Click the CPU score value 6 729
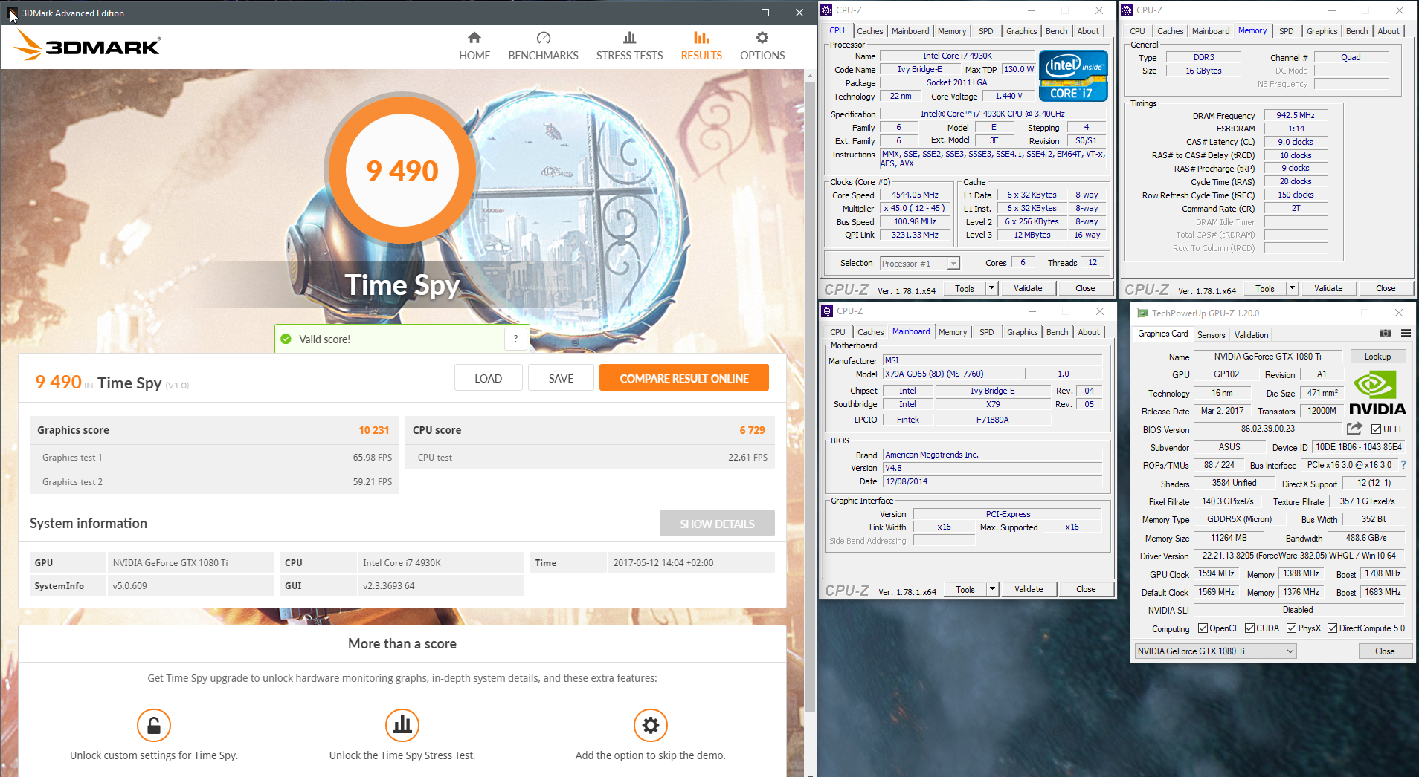The image size is (1419, 777). point(752,430)
